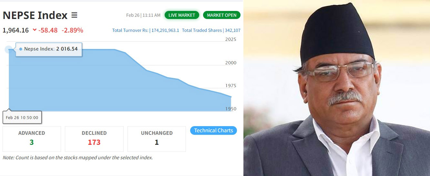The height and width of the screenshot is (176, 430).
Task: Select the UNCHANGED stocks box
Action: tap(157, 139)
